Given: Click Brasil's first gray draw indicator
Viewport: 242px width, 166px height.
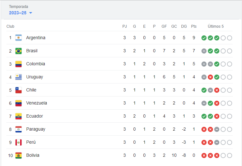Looking at the screenshot, I should tap(204, 51).
